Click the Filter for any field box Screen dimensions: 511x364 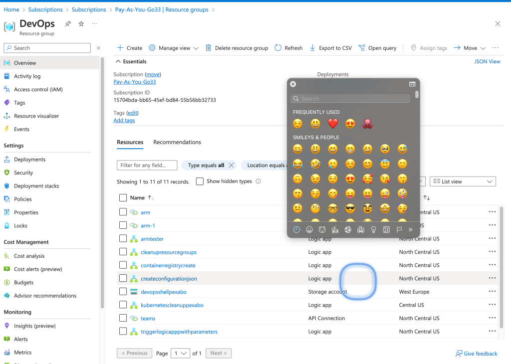pos(147,165)
